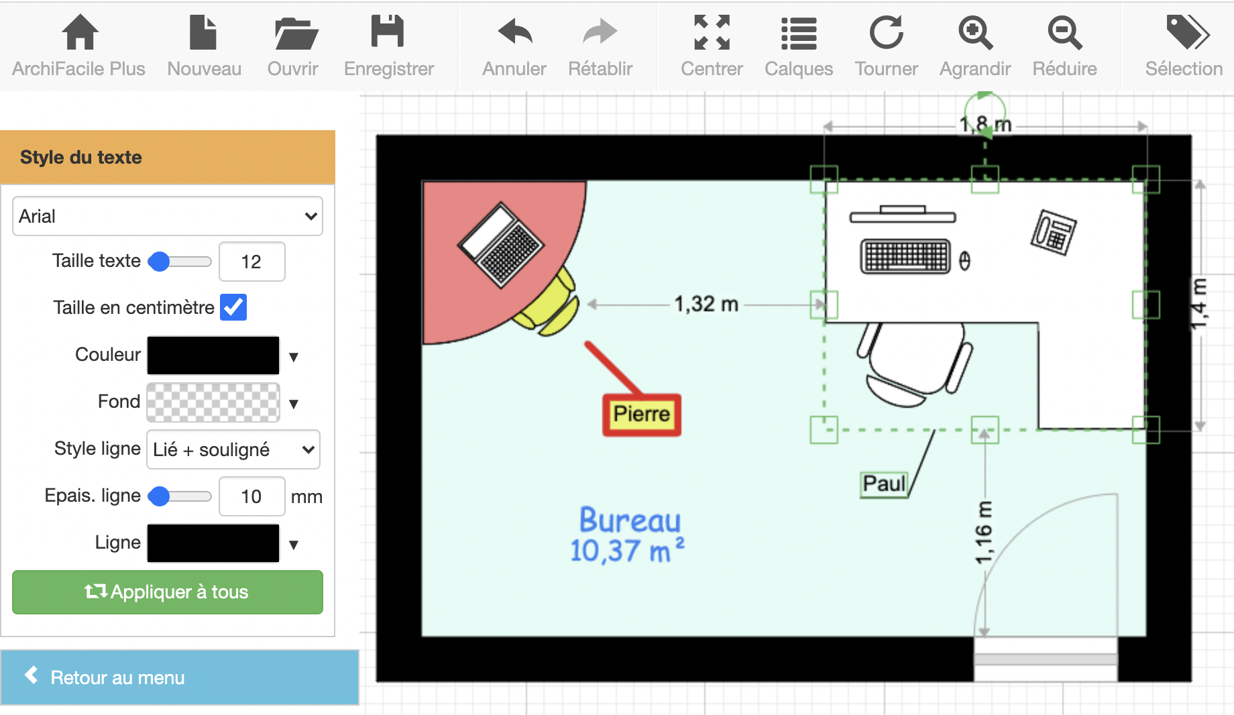Open a file with Ouvrir icon

click(293, 33)
